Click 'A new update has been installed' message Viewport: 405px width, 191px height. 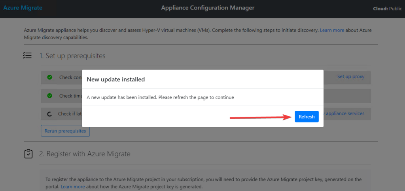(161, 98)
